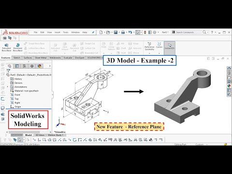Open the File menu
This screenshot has width=232, height=174.
pyautogui.click(x=36, y=32)
